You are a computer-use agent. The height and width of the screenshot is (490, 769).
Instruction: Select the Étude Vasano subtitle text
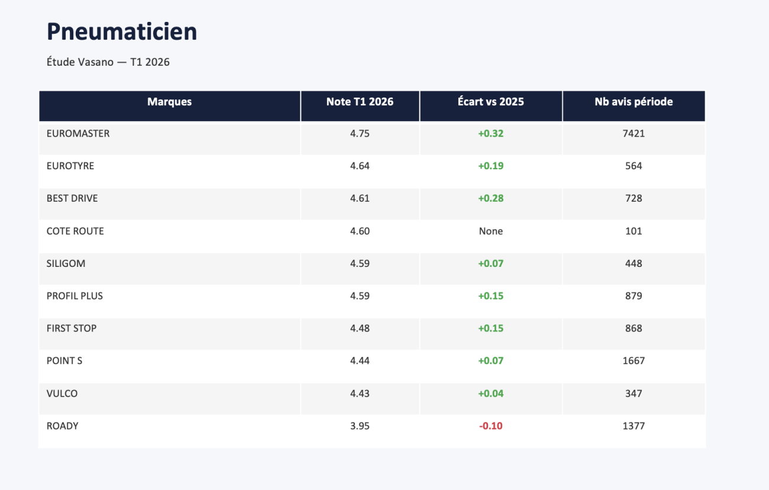coord(108,62)
